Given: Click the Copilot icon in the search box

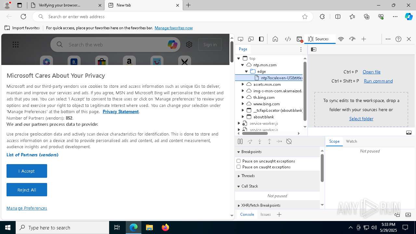Looking at the screenshot, I should pyautogui.click(x=172, y=45).
